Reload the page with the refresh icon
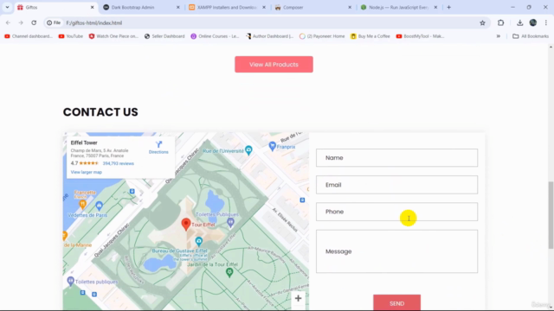 [x=34, y=22]
